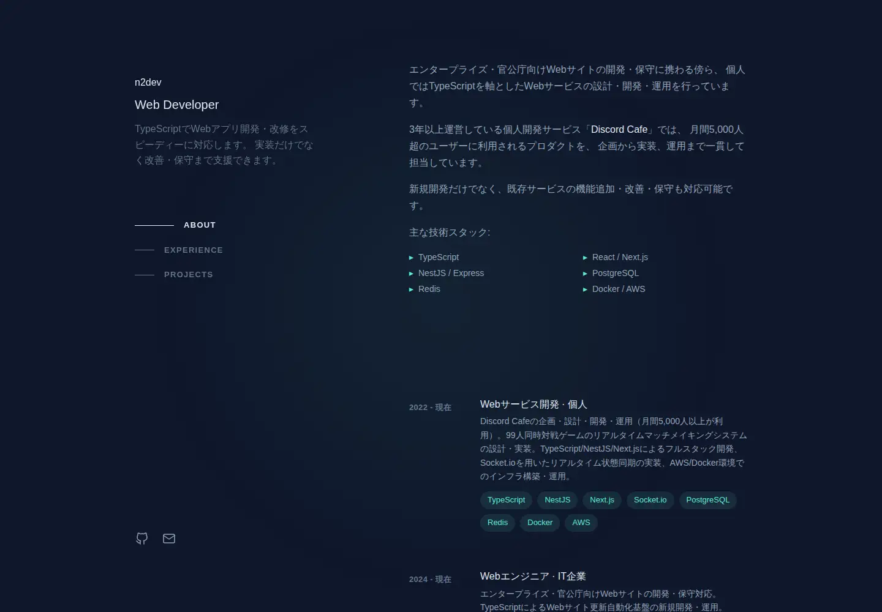Select the Next.js tag pill
This screenshot has height=612, width=882.
(x=602, y=500)
